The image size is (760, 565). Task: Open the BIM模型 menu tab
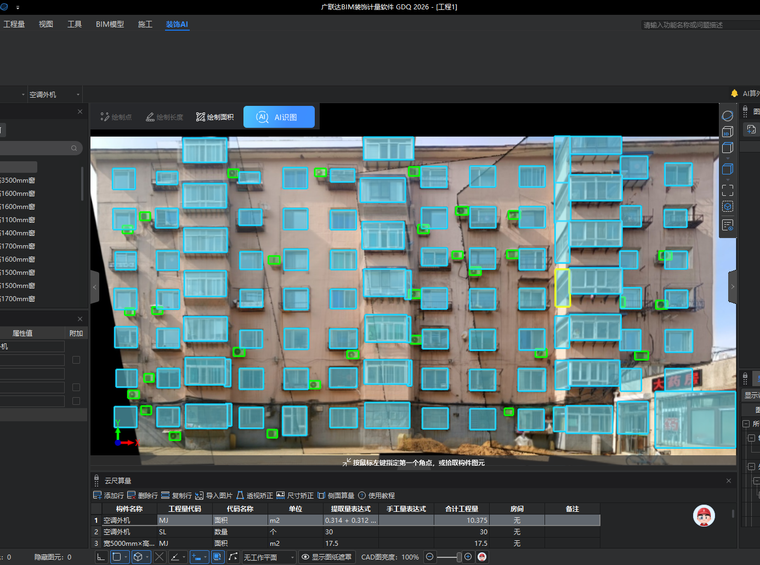110,24
